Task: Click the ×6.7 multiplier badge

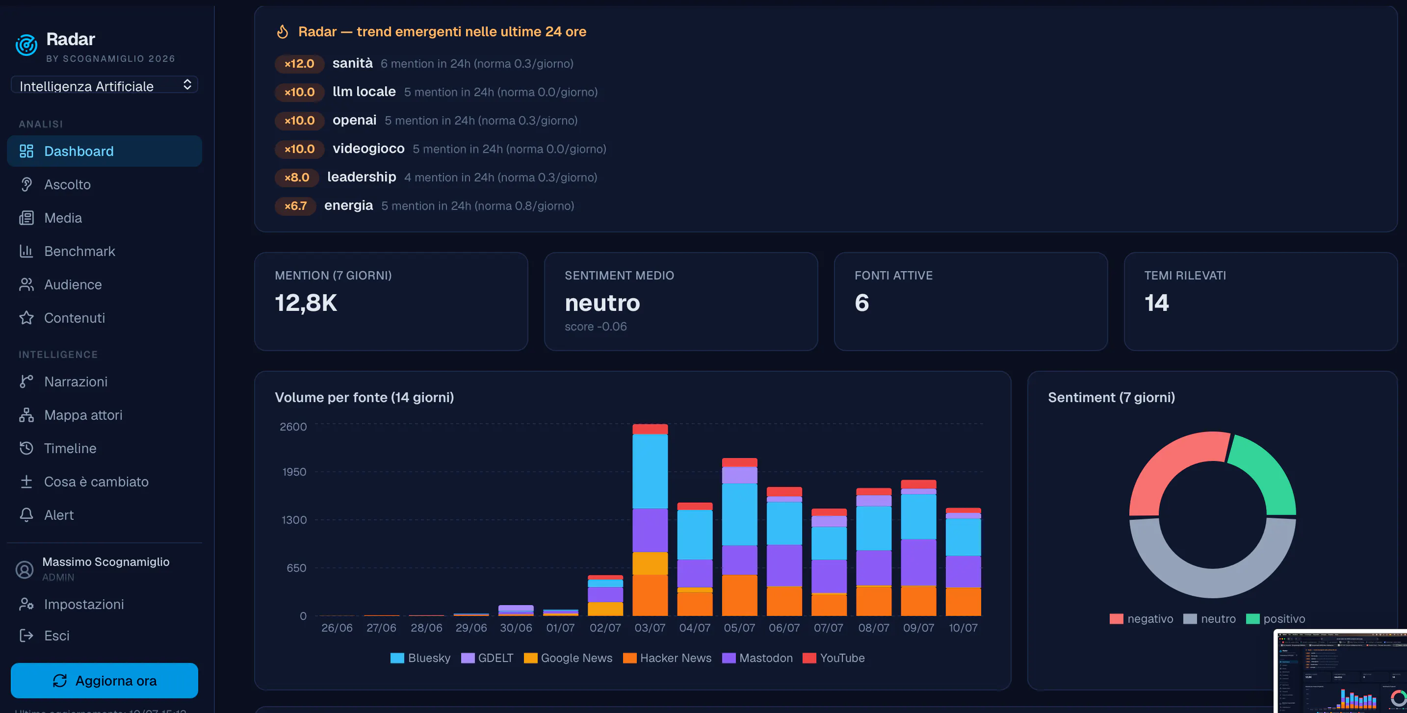Action: coord(295,205)
